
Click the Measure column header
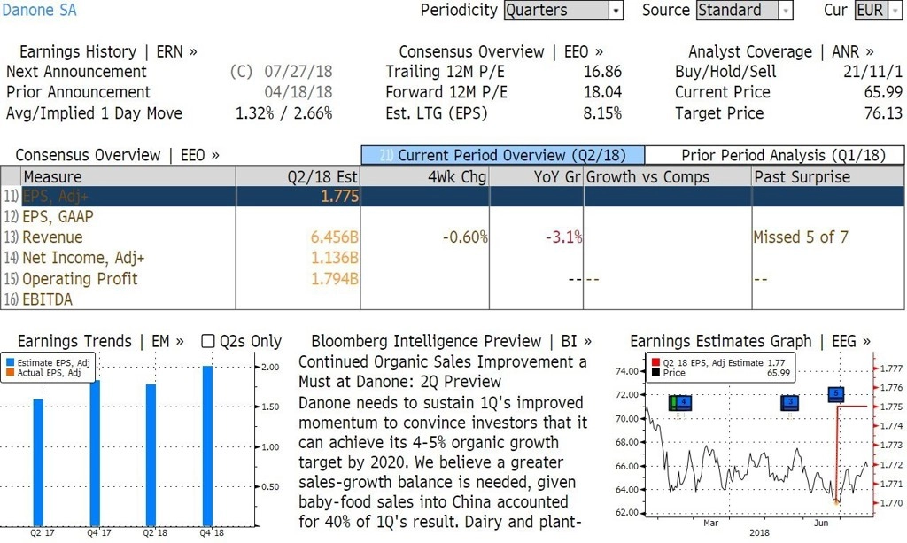[x=128, y=176]
